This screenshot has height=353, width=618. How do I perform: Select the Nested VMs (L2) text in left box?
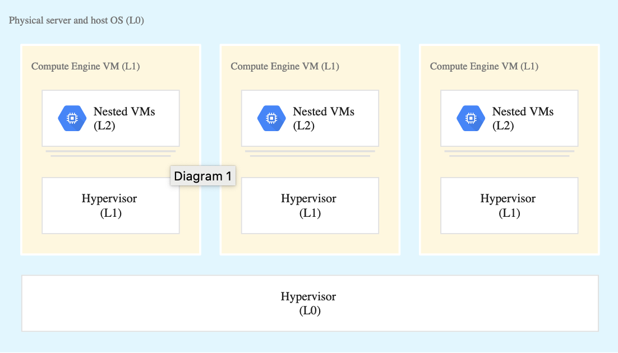(124, 118)
